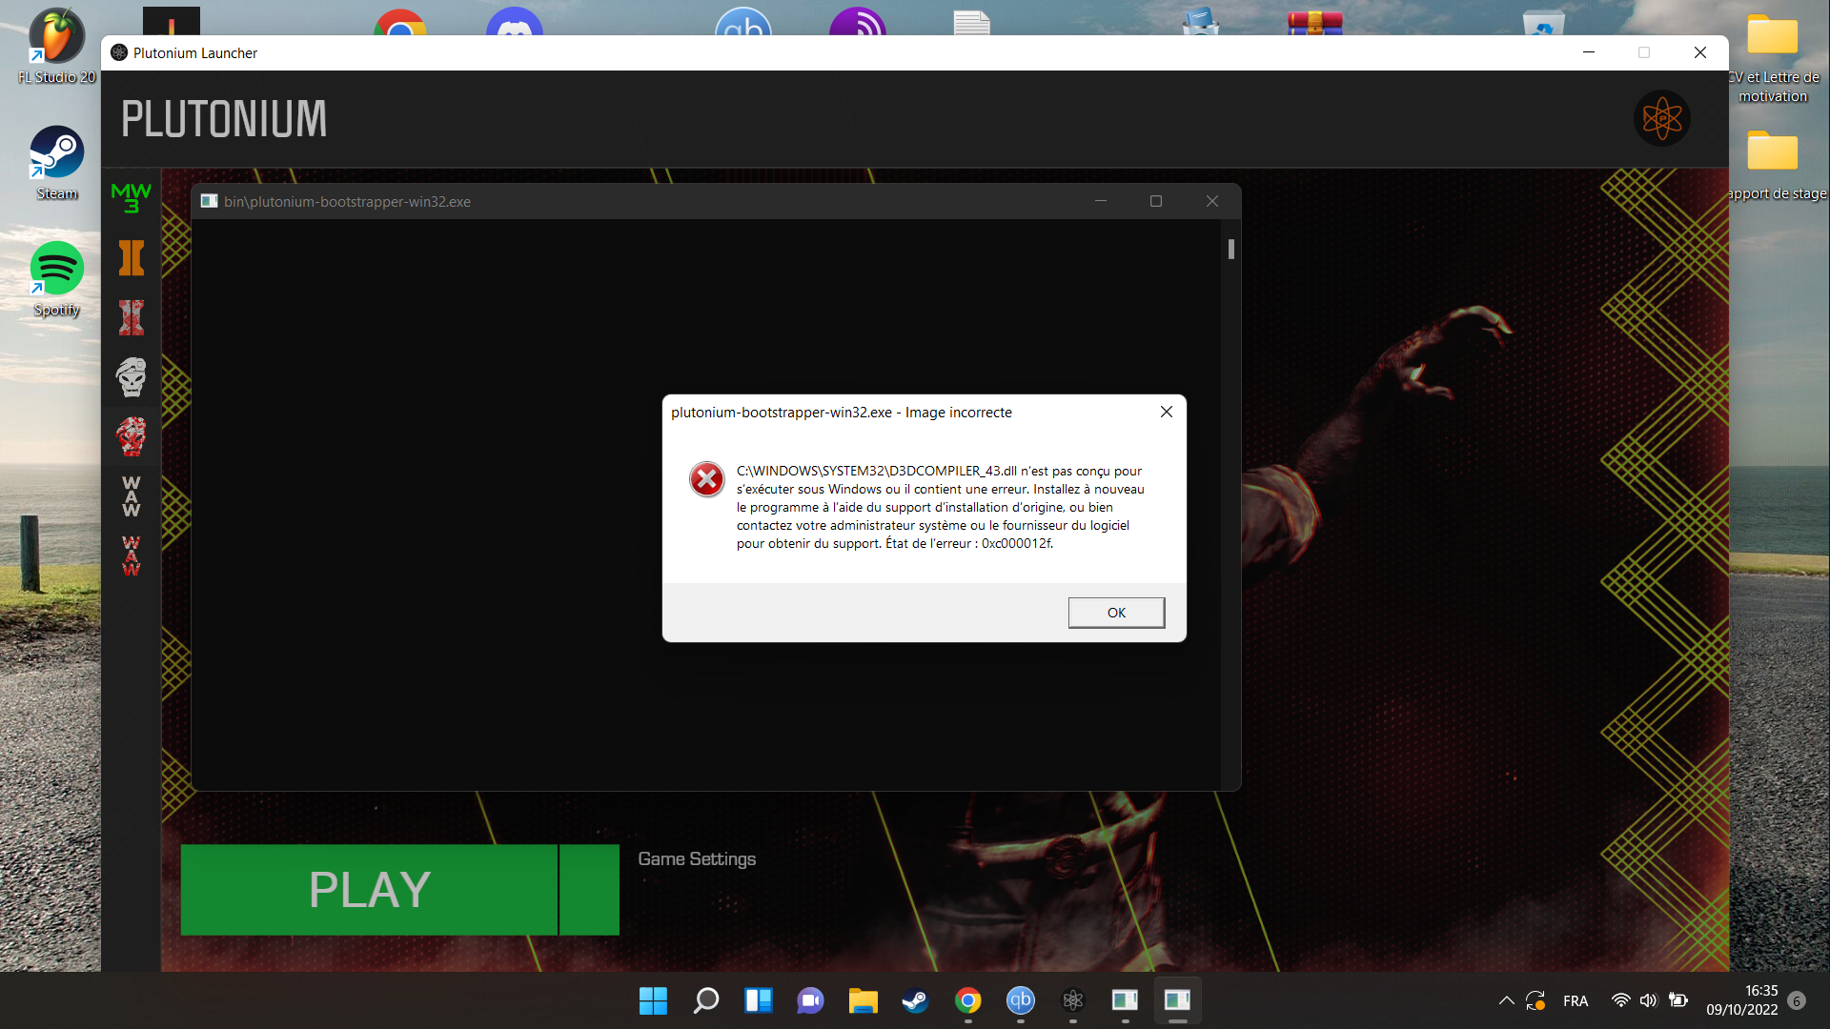Select Black Ops II multiplayer orange icon

132,257
